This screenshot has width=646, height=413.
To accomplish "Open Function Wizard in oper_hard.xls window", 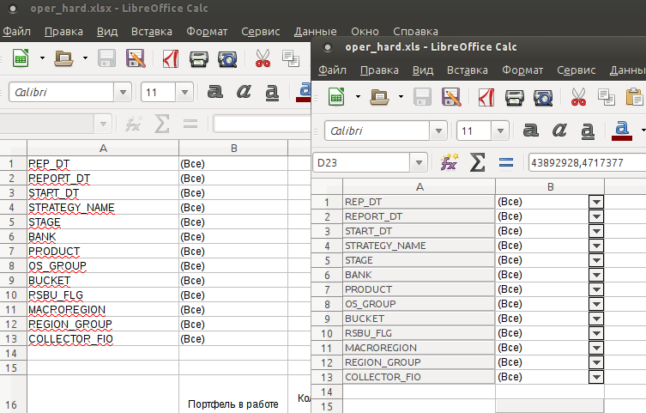I will pyautogui.click(x=449, y=162).
